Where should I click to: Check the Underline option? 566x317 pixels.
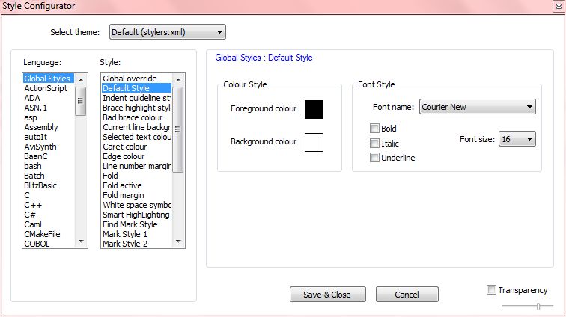coord(375,157)
